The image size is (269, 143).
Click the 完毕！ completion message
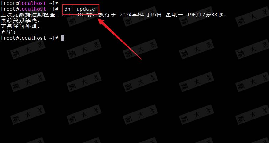[x=8, y=32]
